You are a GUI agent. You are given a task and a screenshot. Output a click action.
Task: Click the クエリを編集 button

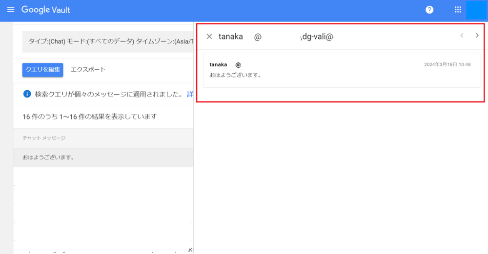(x=42, y=70)
